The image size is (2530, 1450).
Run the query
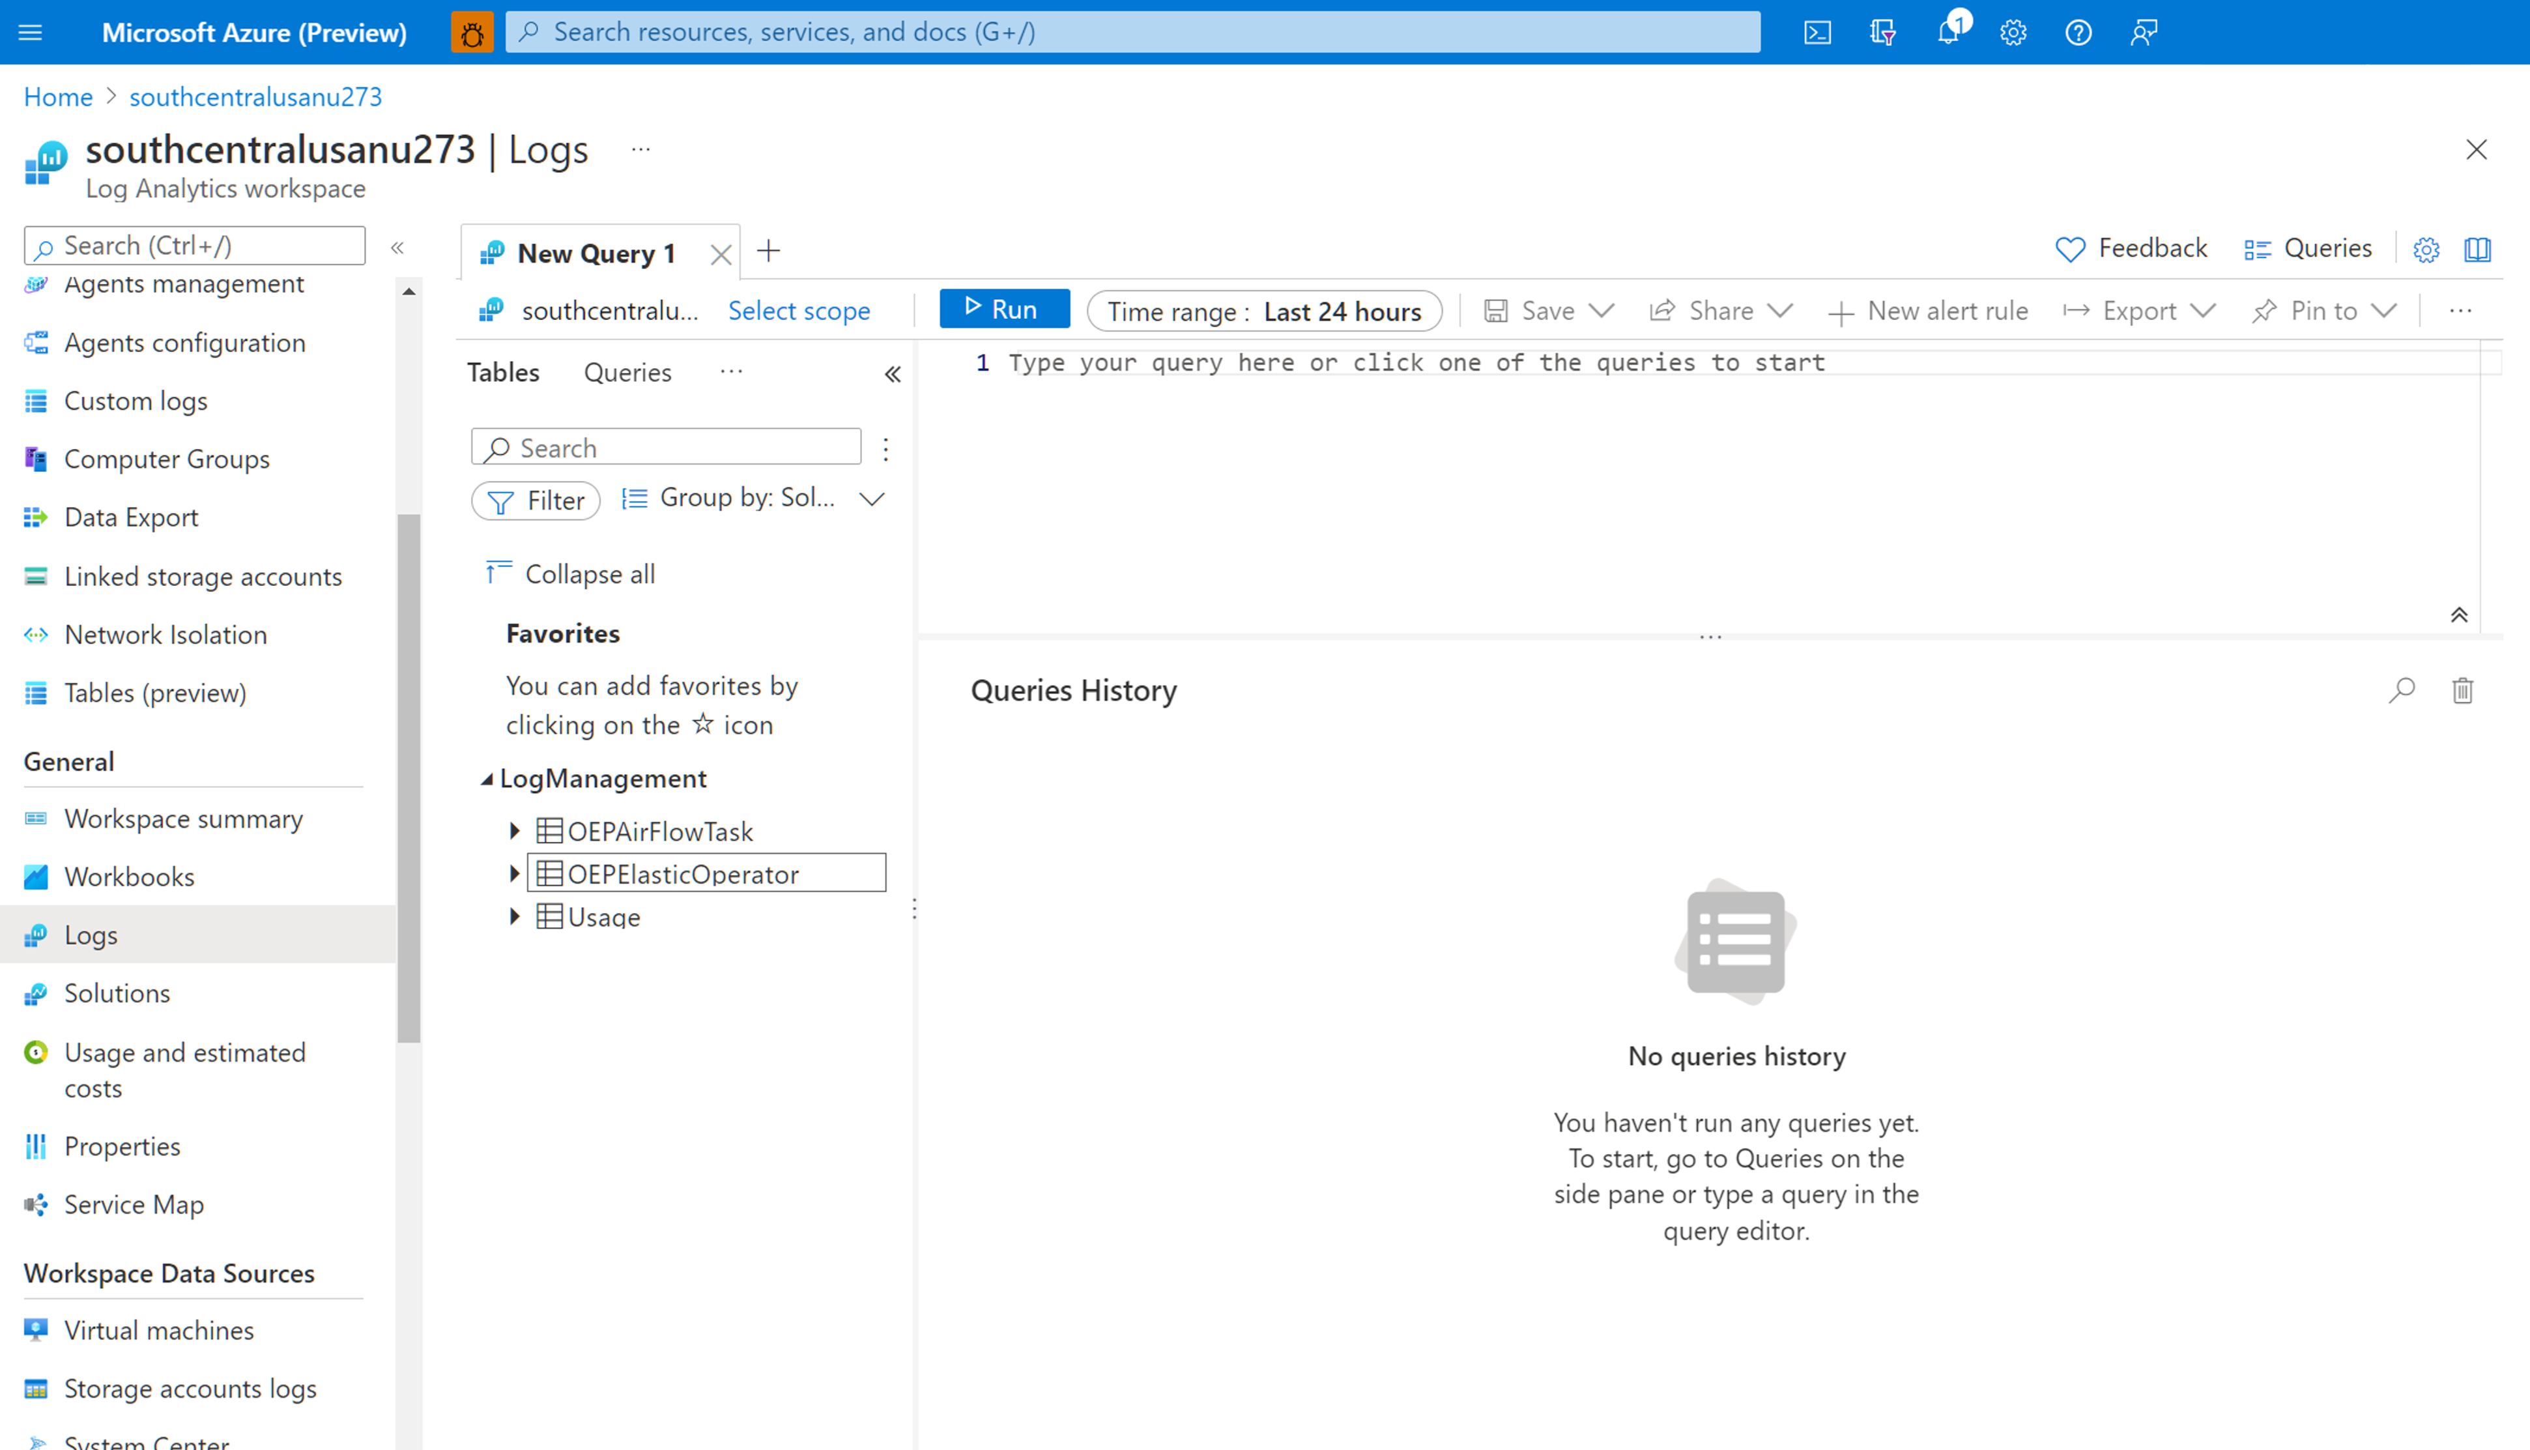pos(1003,309)
